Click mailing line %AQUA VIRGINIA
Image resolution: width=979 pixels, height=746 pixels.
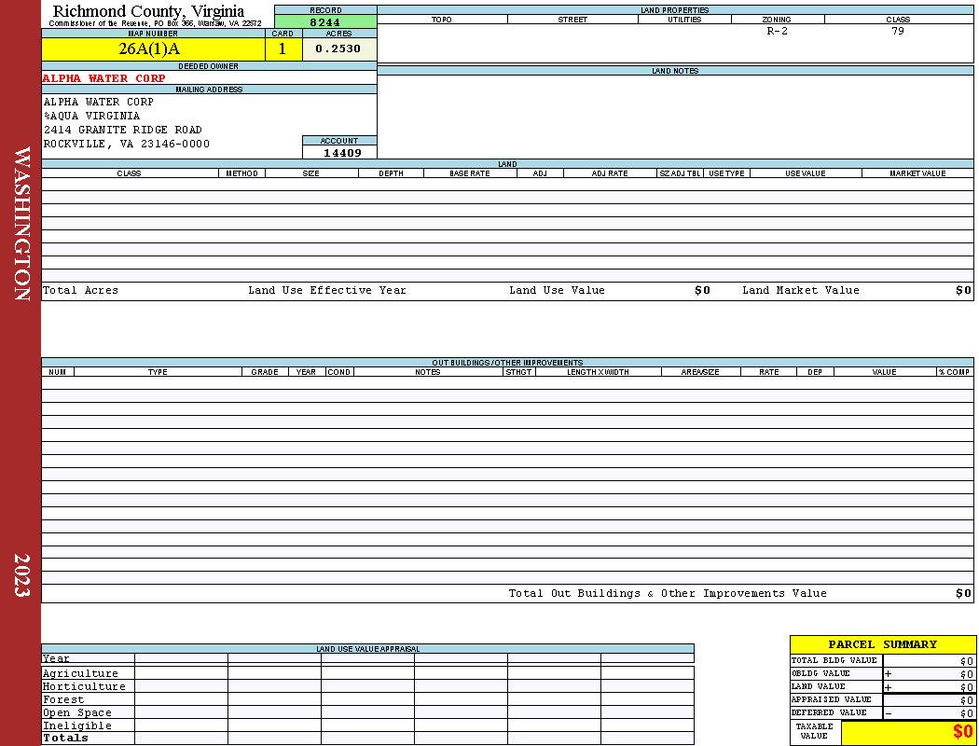(91, 116)
